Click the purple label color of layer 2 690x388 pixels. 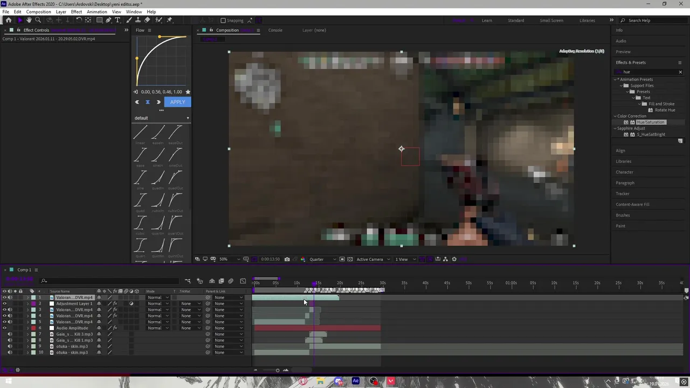point(33,303)
